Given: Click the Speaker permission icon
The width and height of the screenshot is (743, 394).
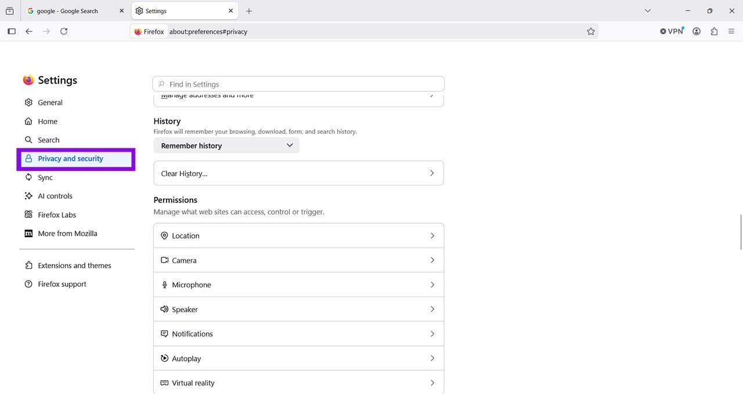Looking at the screenshot, I should [164, 309].
